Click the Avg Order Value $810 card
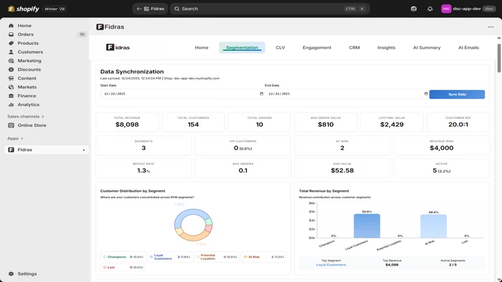The height and width of the screenshot is (282, 502). pyautogui.click(x=326, y=122)
